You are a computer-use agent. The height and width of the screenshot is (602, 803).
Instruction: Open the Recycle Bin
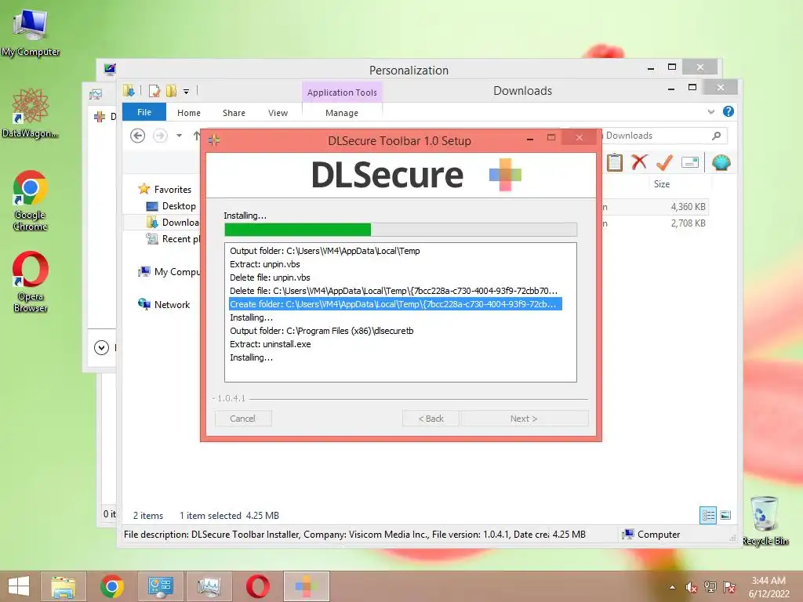pyautogui.click(x=765, y=520)
